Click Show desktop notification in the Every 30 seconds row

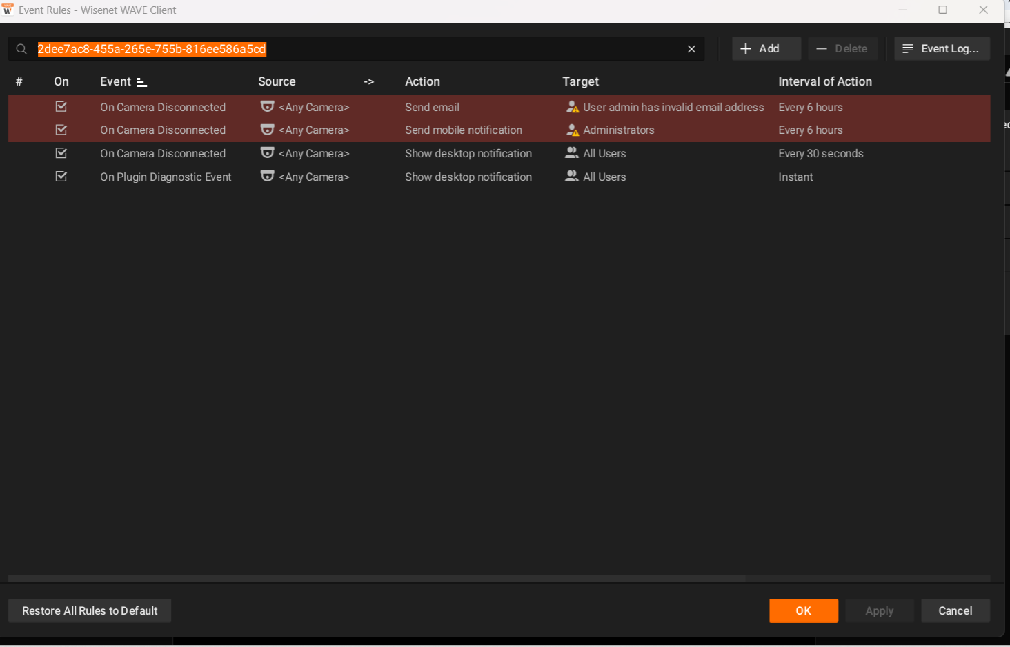[468, 153]
